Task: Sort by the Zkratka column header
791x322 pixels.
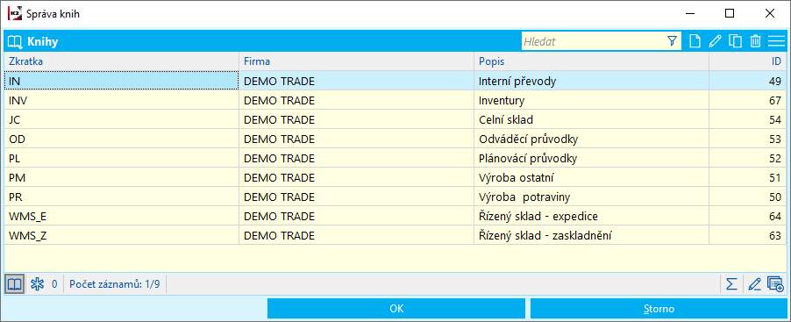Action: point(121,61)
